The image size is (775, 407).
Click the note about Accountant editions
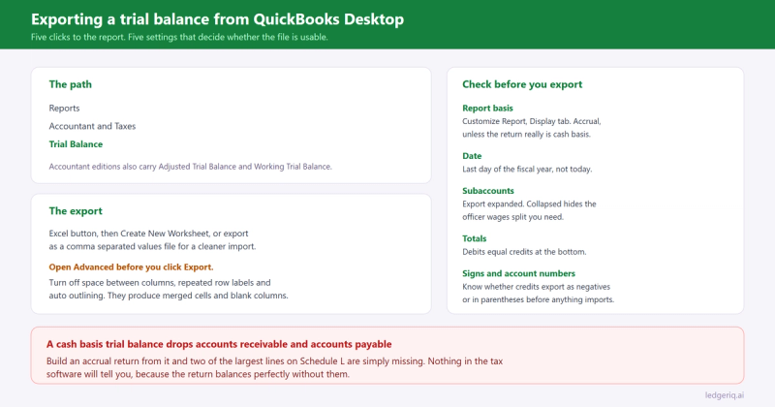(x=190, y=167)
